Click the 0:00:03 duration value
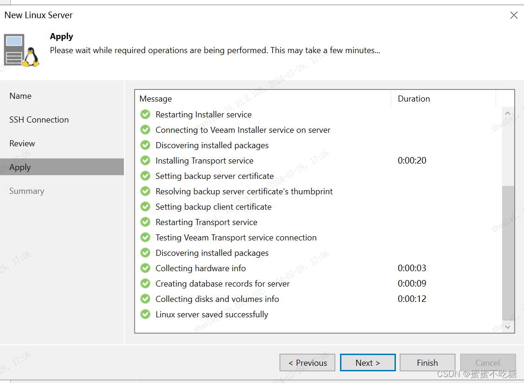The image size is (524, 383). [412, 268]
